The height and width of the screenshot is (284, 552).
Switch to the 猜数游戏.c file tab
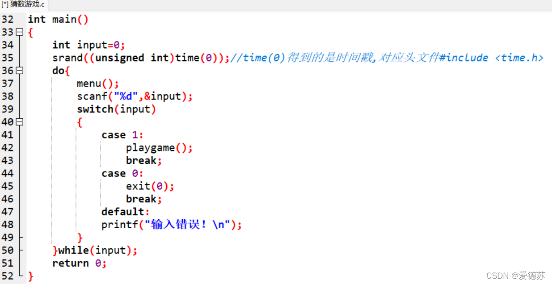23,5
